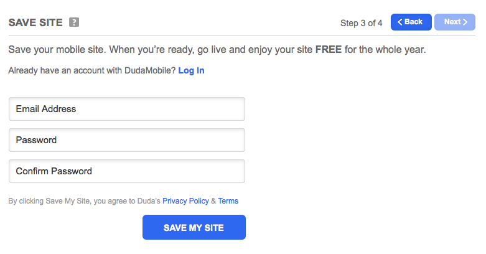Focus the Confirm Password input field
Viewport: 486px width, 254px height.
click(x=127, y=171)
